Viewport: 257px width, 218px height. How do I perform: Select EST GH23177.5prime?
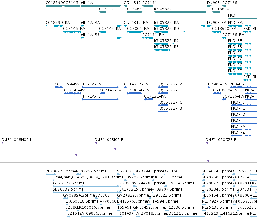coord(69,183)
